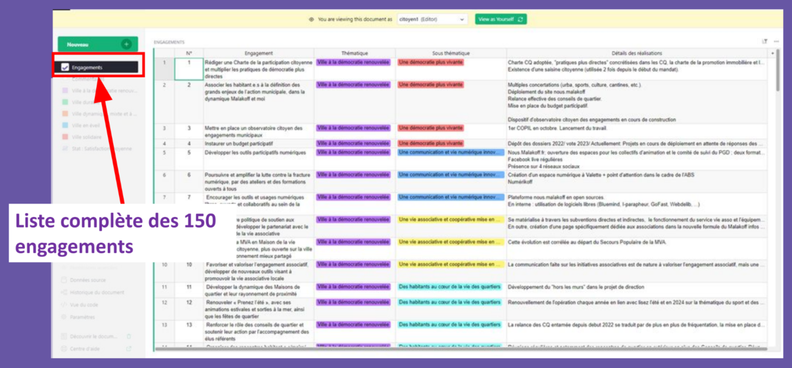The height and width of the screenshot is (368, 792).
Task: Open the citoyen1 (Editor) user dropdown
Action: [432, 19]
